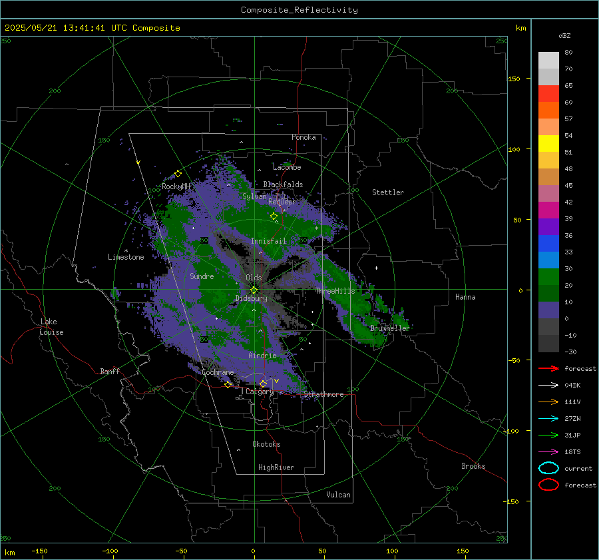Click the HighRiver map label
599x560 pixels.
tap(276, 467)
